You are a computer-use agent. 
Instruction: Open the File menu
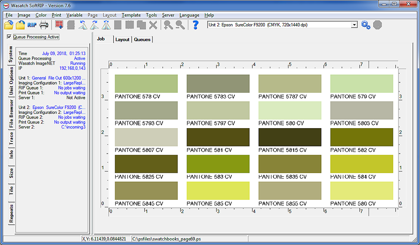[9, 15]
